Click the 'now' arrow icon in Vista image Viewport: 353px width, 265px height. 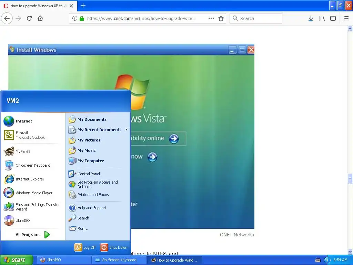pos(152,157)
